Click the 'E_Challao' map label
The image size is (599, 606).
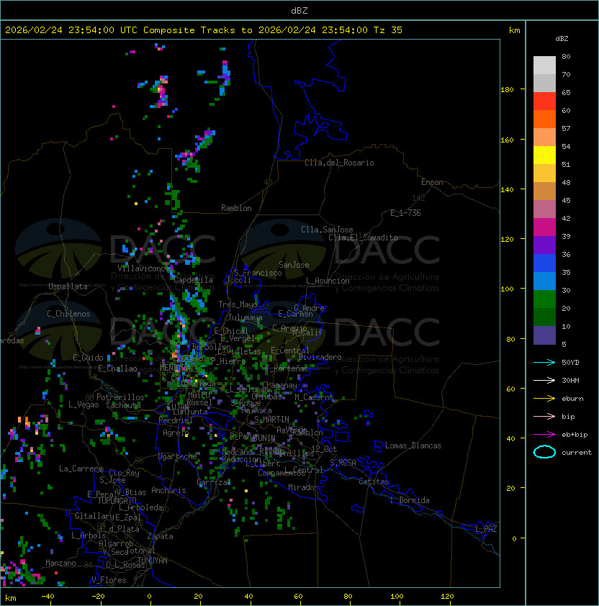(x=117, y=368)
